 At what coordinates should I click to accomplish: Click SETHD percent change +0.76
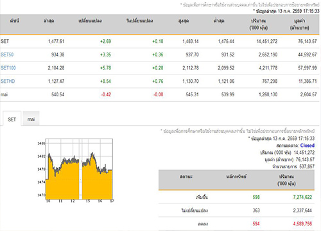coord(158,81)
